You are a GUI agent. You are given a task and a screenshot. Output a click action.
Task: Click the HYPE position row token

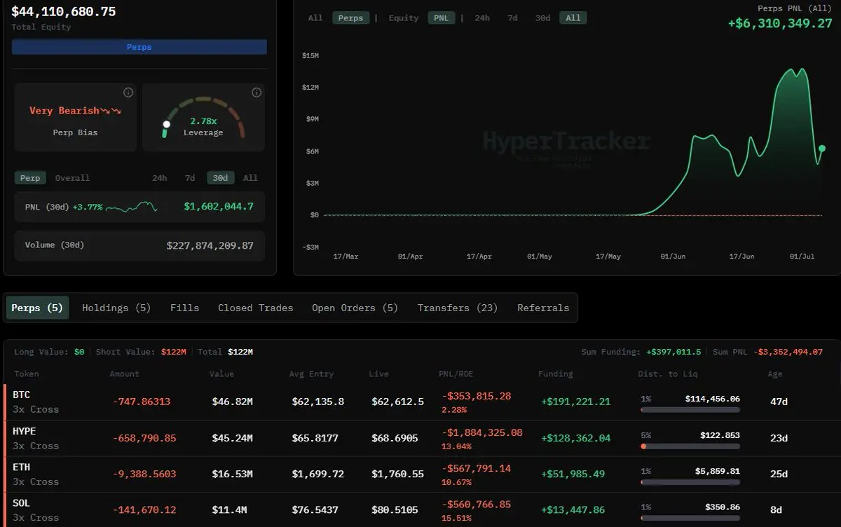coord(24,431)
